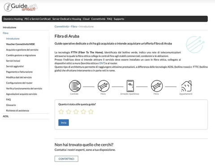The image size is (215, 168).
Task: Open the PEC e Servizi Certificati menu
Action: tap(38, 19)
